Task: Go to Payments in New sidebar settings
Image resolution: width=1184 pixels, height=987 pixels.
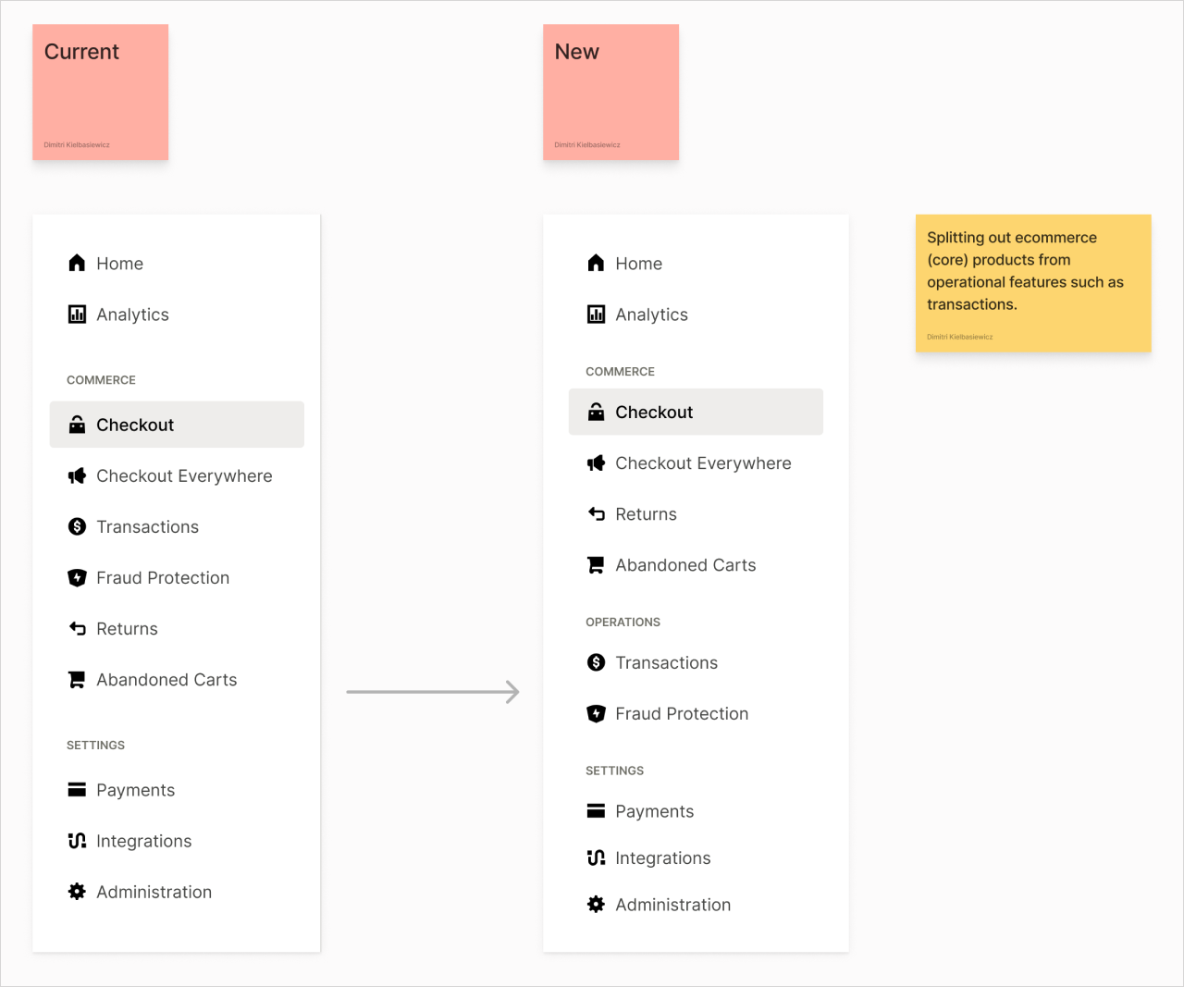Action: tap(654, 811)
